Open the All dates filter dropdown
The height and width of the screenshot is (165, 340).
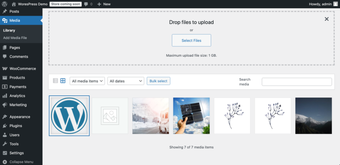(126, 81)
